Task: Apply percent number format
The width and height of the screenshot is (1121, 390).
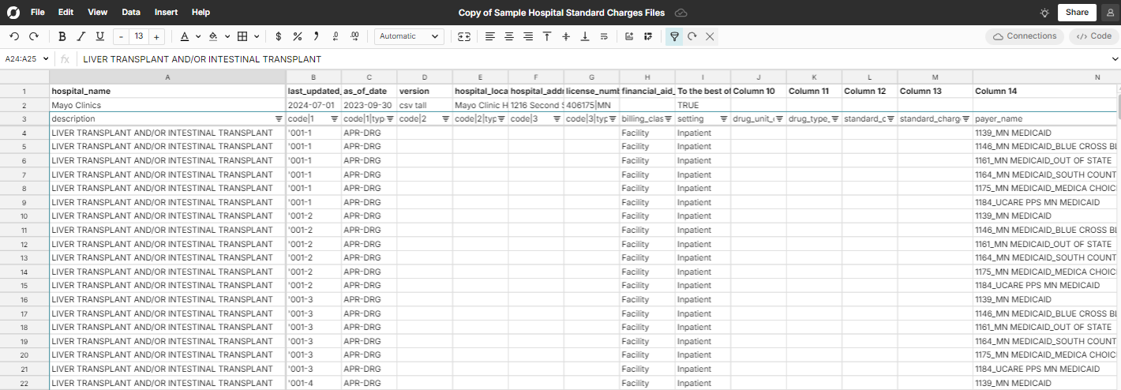Action: point(297,36)
